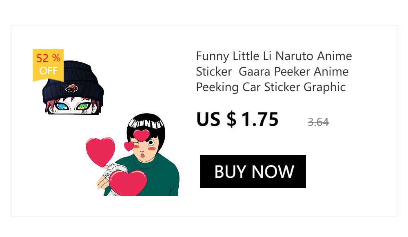Tap the heart on the character's forehead
408x237 pixels.
[x=142, y=134]
